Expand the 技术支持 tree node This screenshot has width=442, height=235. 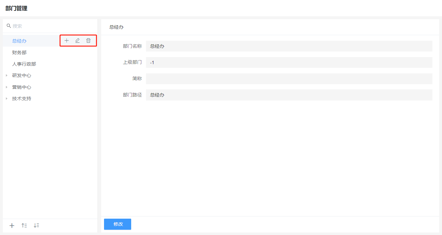click(6, 99)
